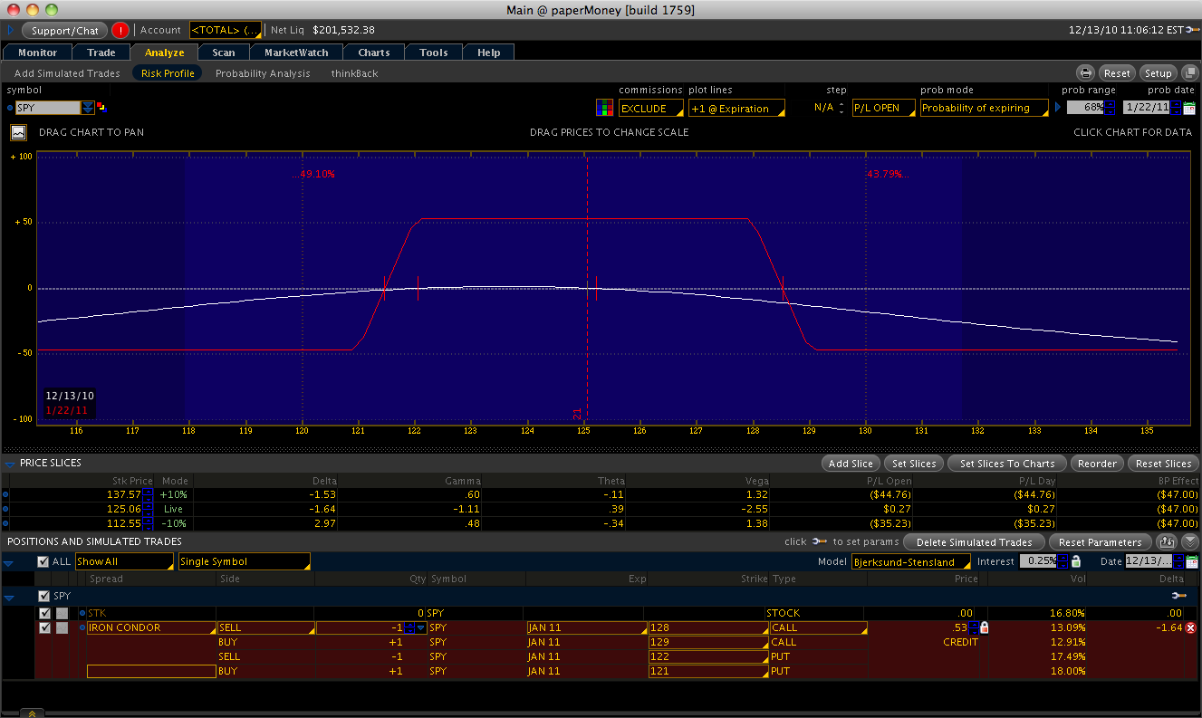Click the Reset button above the chart
The image size is (1202, 718).
click(1117, 73)
